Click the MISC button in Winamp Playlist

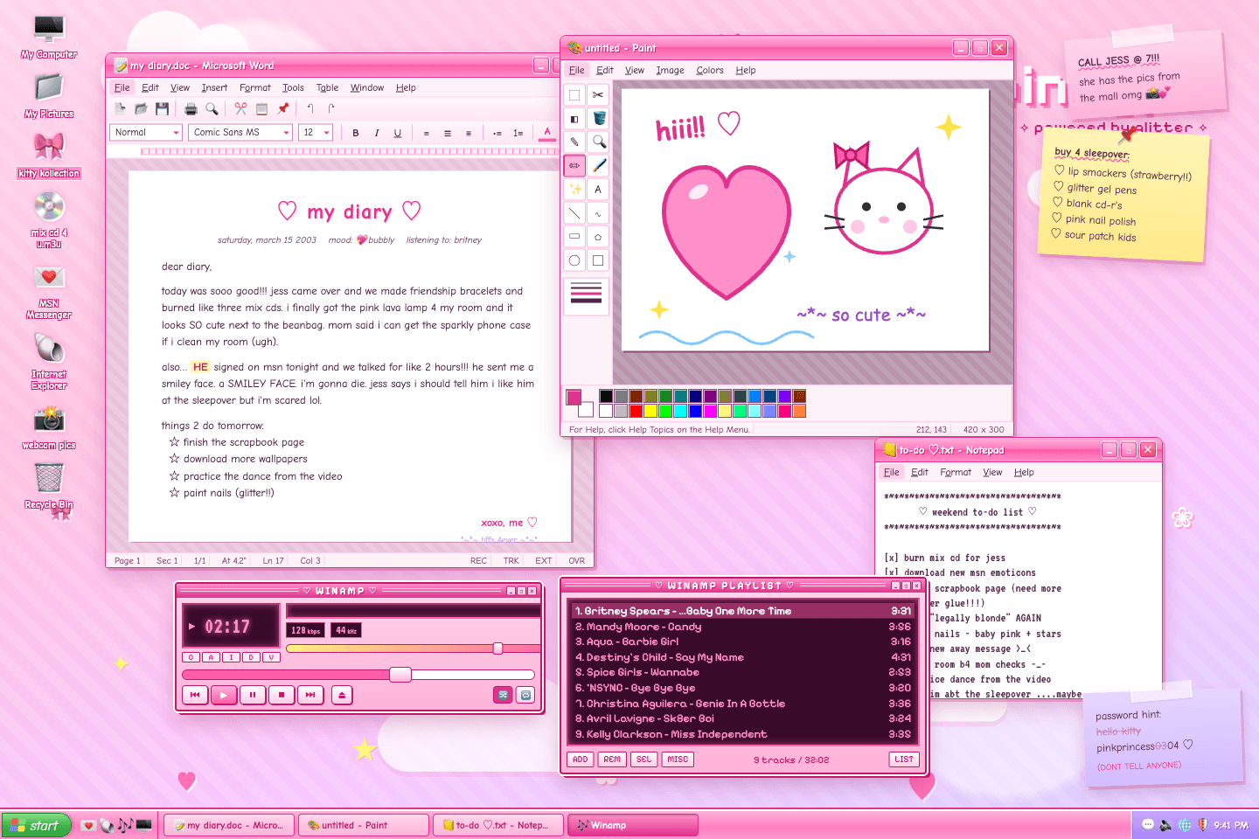point(678,759)
